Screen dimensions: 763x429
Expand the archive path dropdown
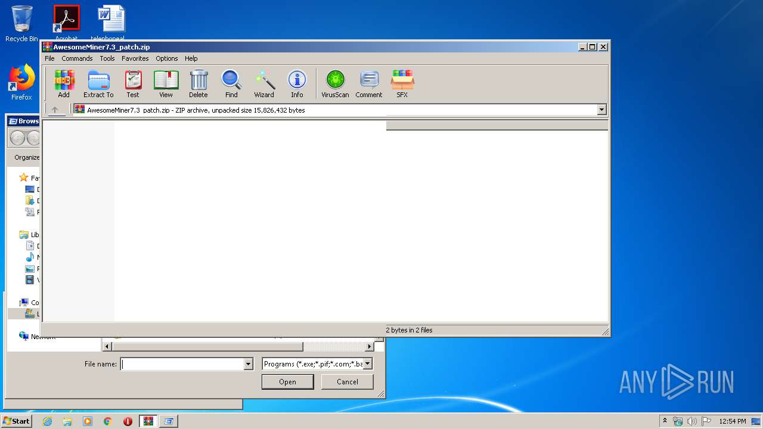(x=601, y=110)
